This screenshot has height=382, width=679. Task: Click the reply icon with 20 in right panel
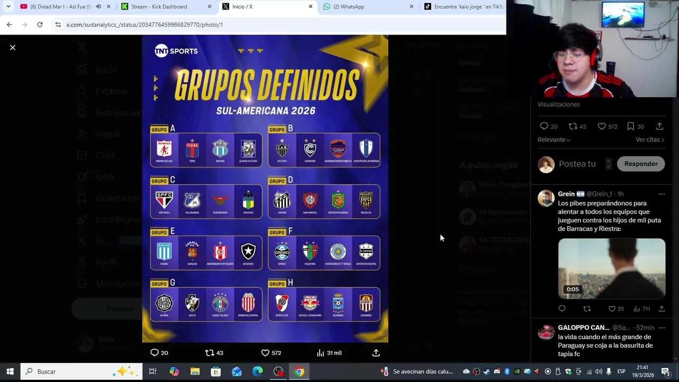549,126
